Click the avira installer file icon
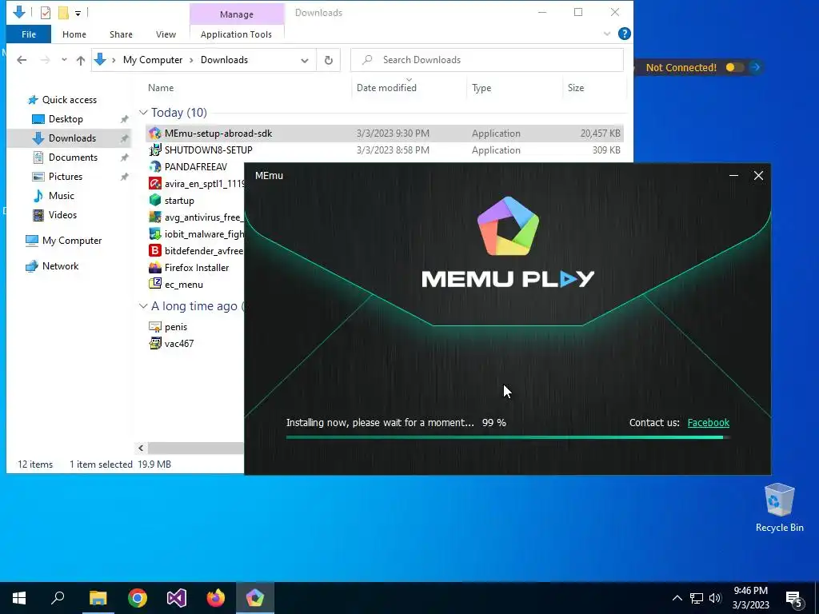 tap(154, 184)
